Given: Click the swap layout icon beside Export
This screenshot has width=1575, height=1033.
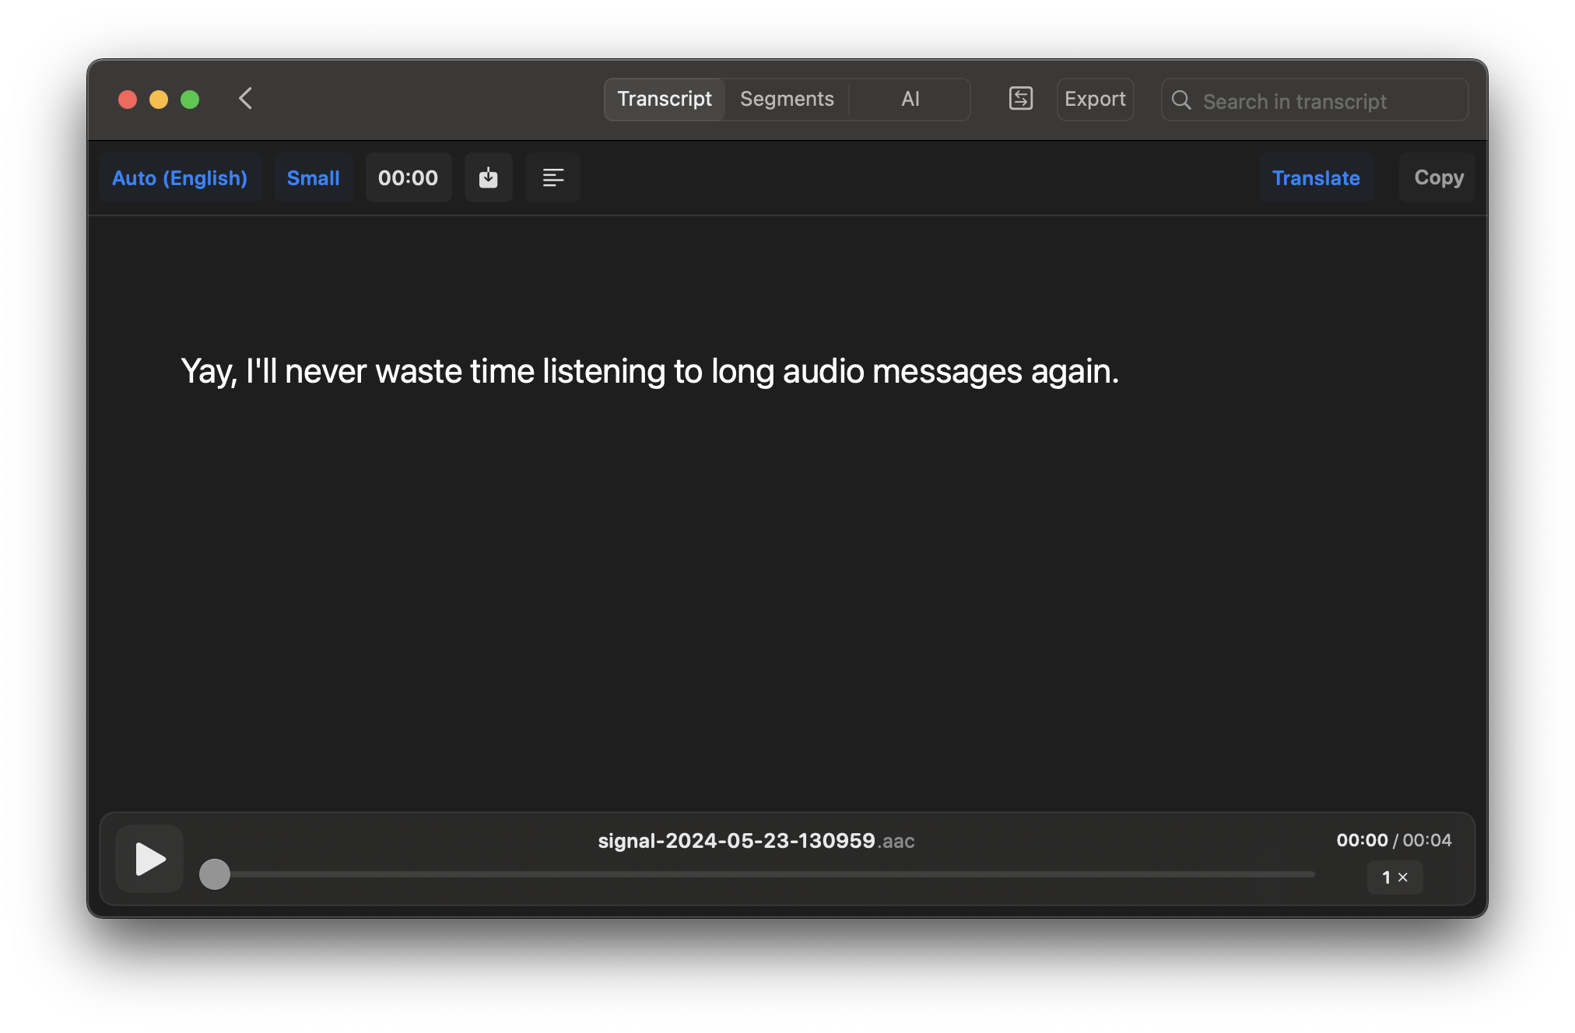Looking at the screenshot, I should point(1020,99).
